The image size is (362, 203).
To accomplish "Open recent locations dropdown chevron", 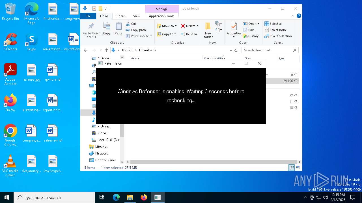I will click(101, 50).
